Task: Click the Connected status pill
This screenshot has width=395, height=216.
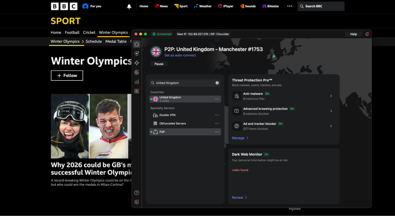Action: click(x=162, y=34)
